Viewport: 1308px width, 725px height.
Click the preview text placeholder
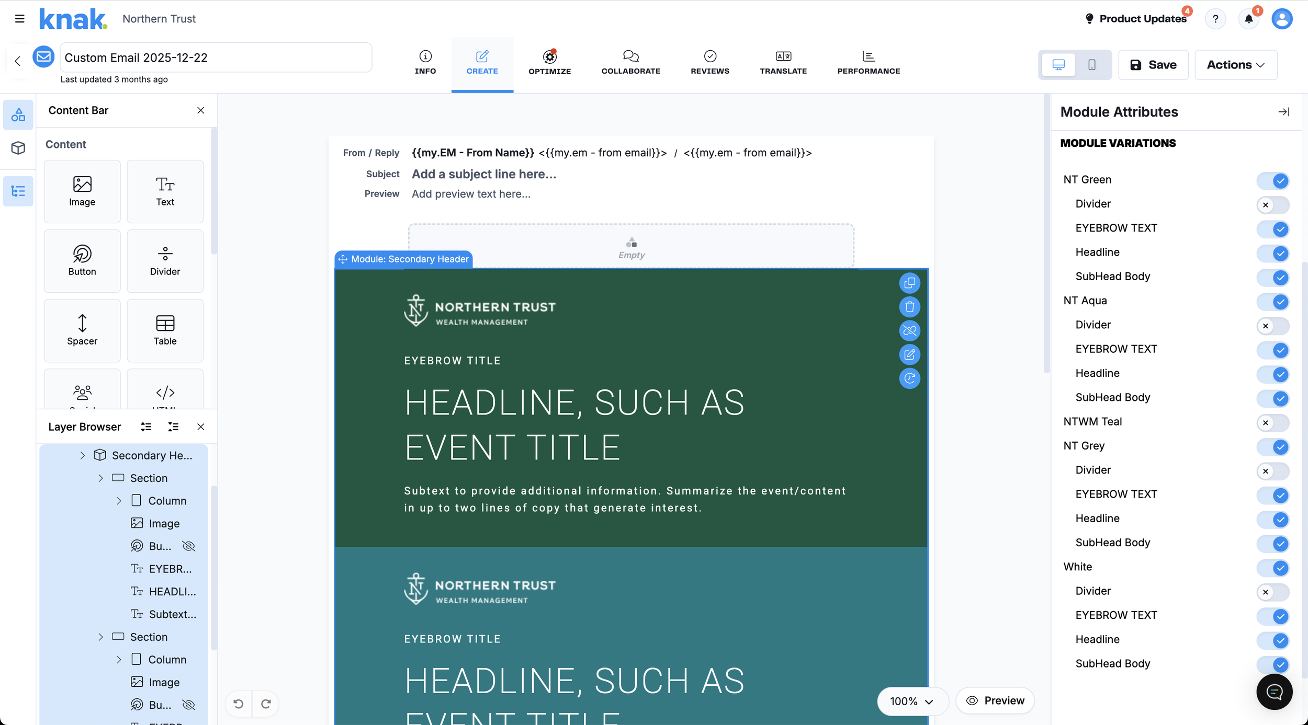coord(471,194)
